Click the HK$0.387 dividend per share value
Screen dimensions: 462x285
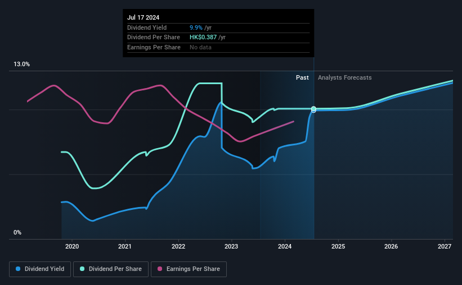click(203, 38)
